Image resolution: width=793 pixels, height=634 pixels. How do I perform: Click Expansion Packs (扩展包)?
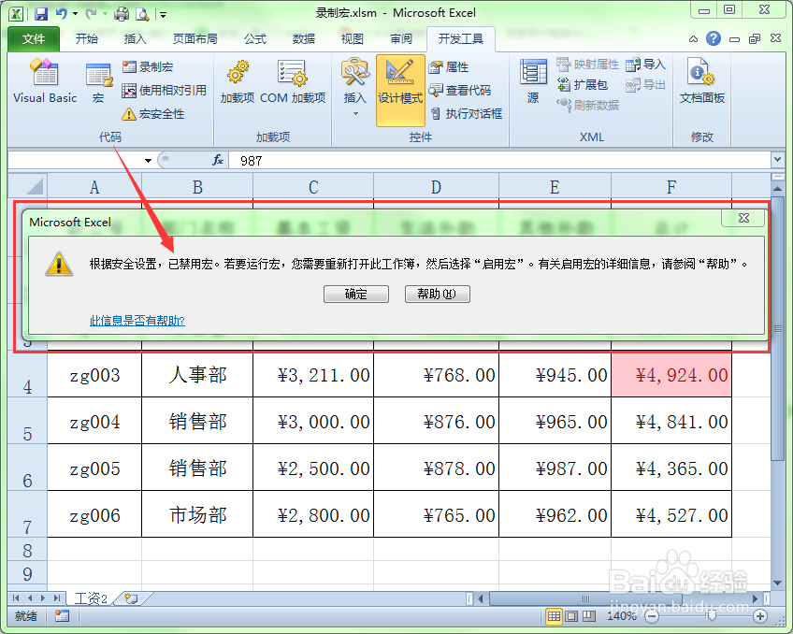click(582, 85)
